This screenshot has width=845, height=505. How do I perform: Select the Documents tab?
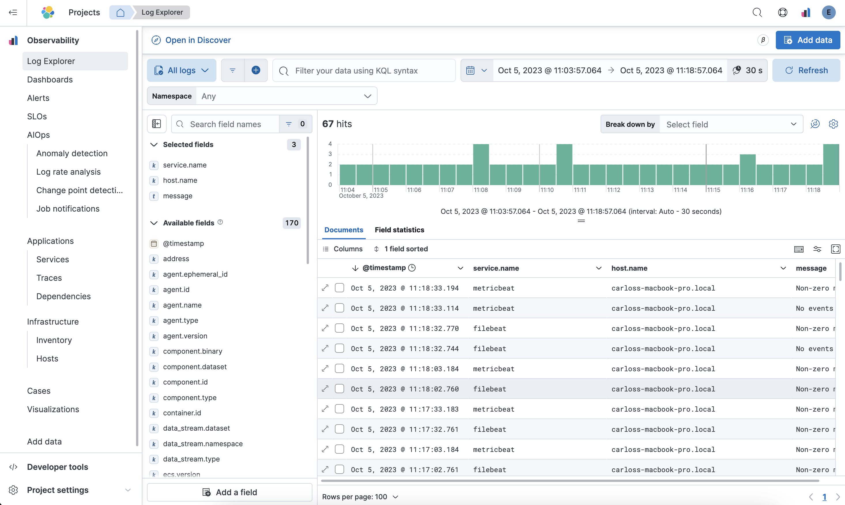click(x=344, y=230)
